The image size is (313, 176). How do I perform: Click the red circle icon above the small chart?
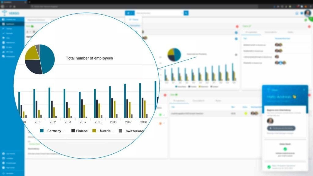pyautogui.click(x=237, y=26)
